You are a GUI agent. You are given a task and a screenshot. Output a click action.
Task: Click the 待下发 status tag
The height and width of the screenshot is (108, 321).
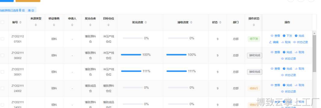(254, 39)
